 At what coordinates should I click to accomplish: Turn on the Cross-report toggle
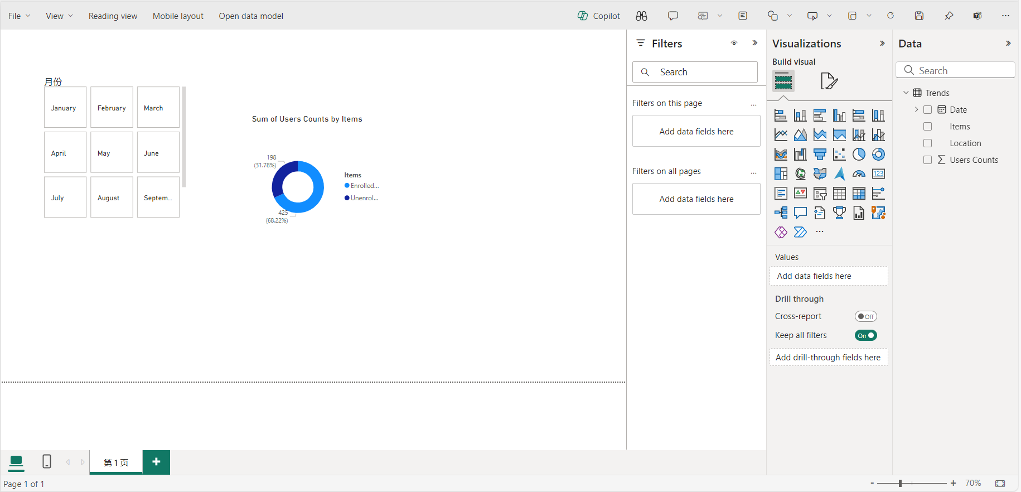[866, 317]
